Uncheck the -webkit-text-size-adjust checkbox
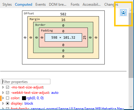This screenshot has height=110, width=134. click(8, 93)
